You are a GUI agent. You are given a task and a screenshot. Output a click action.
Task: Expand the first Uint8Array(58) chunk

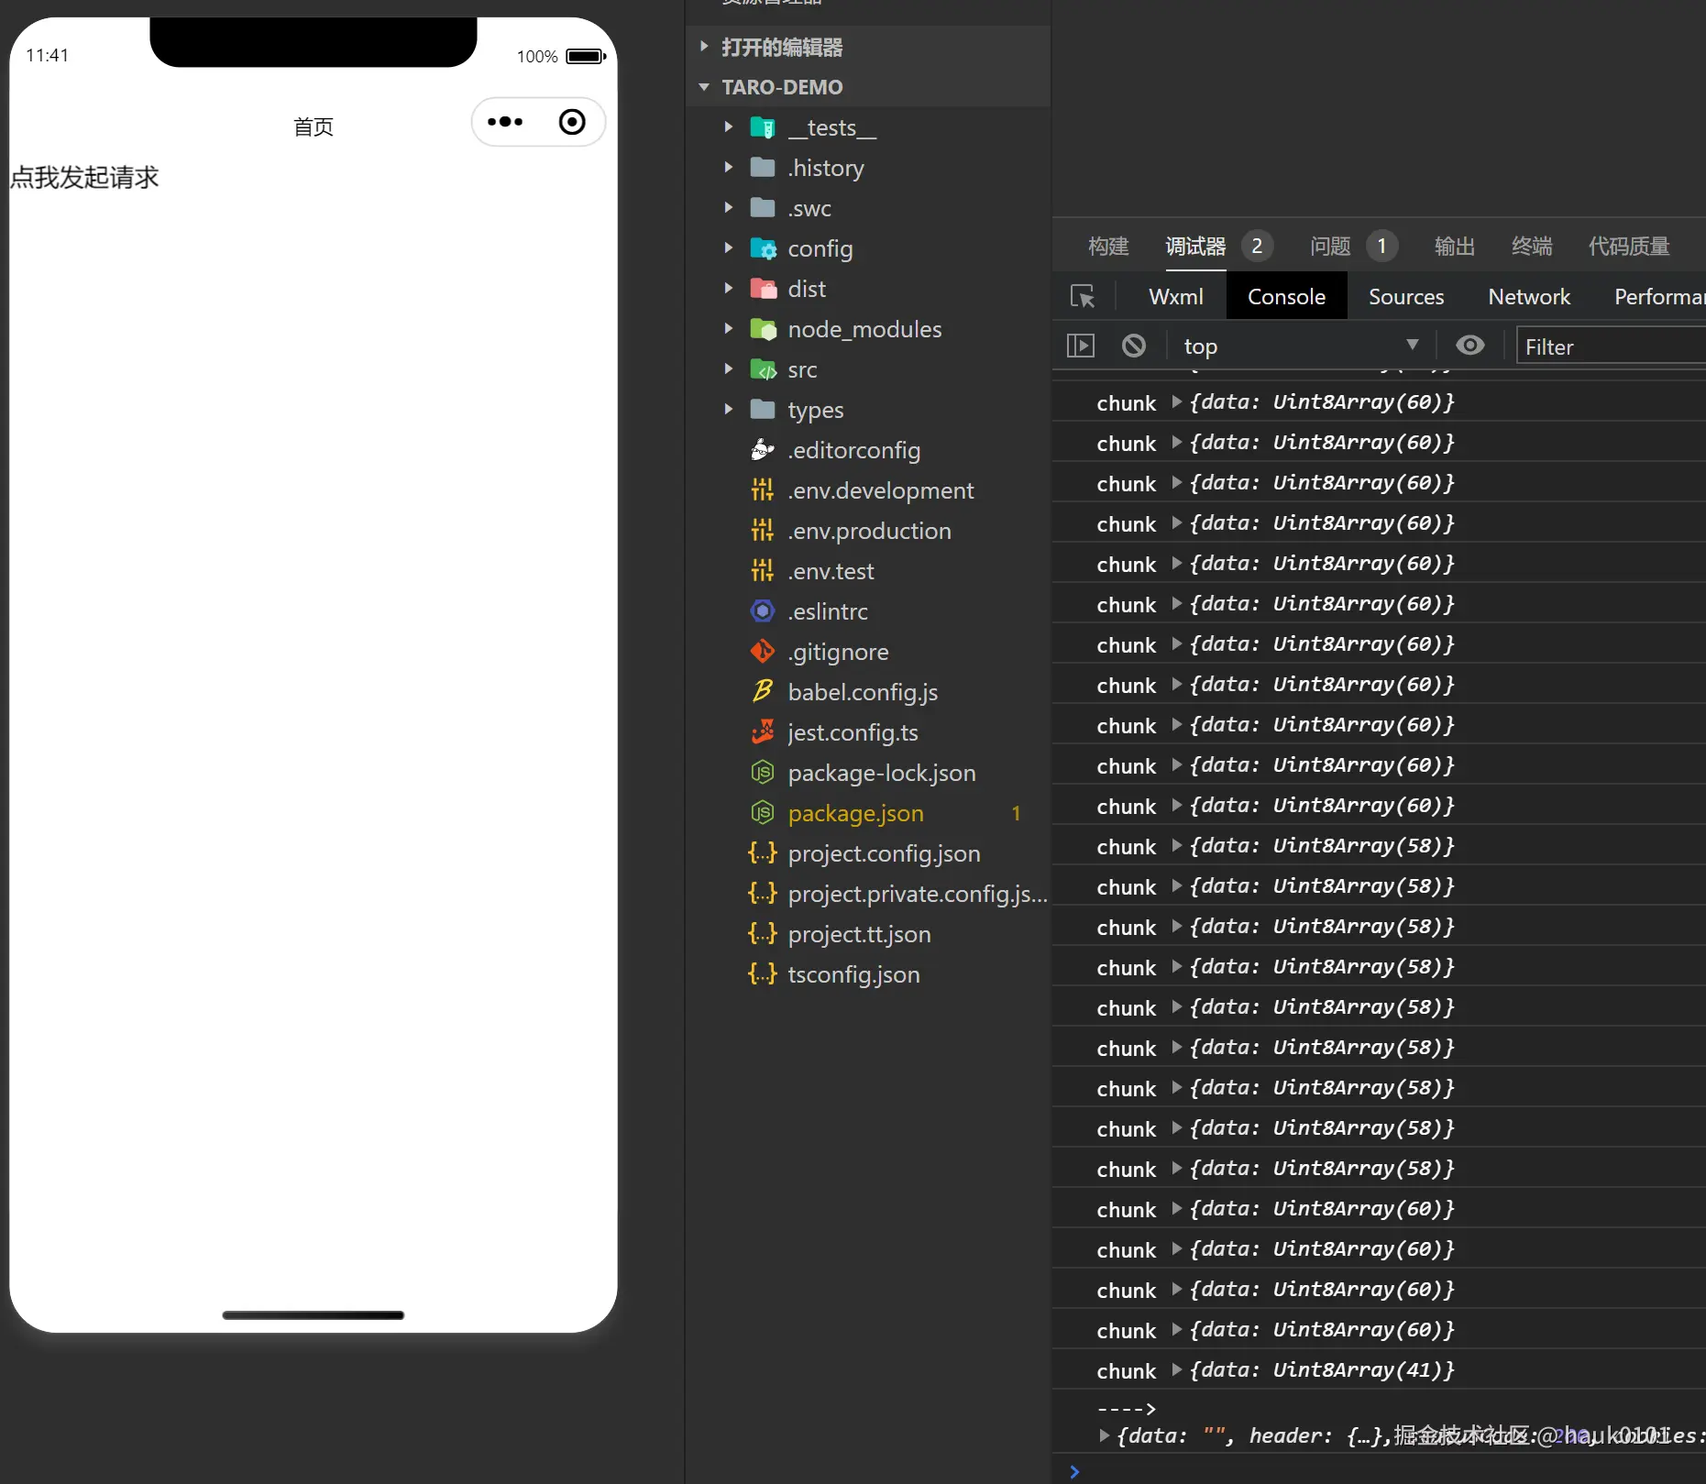click(x=1176, y=846)
